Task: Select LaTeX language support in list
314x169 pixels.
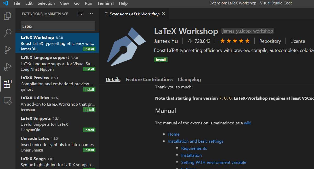Action: [x=57, y=63]
